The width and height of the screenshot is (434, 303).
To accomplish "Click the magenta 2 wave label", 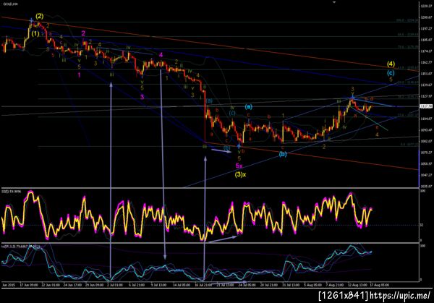I will (x=83, y=33).
